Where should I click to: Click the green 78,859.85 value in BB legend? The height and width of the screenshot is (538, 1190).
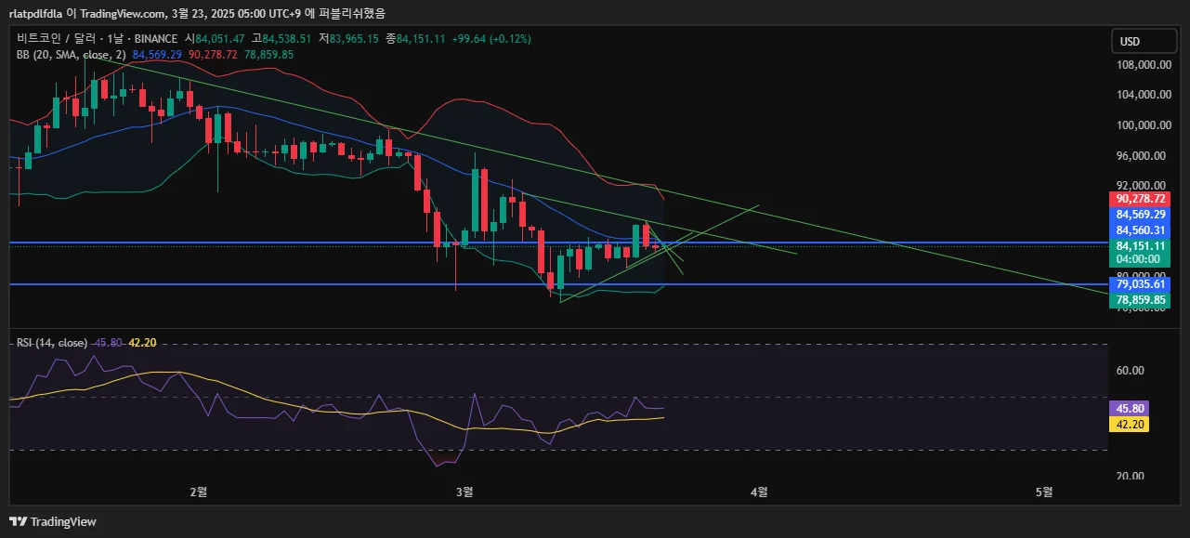click(x=268, y=55)
